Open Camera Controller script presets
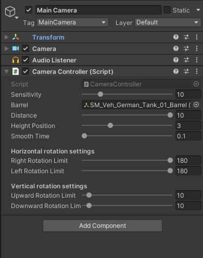The width and height of the screenshot is (203, 258). point(186,71)
